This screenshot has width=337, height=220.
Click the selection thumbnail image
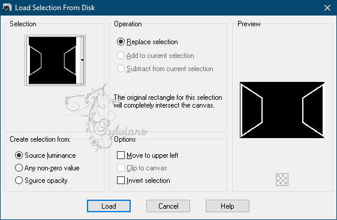point(52,60)
